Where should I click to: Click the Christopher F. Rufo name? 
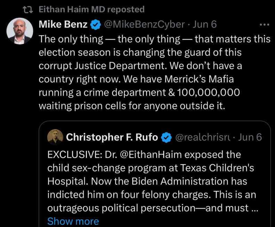tap(112, 137)
